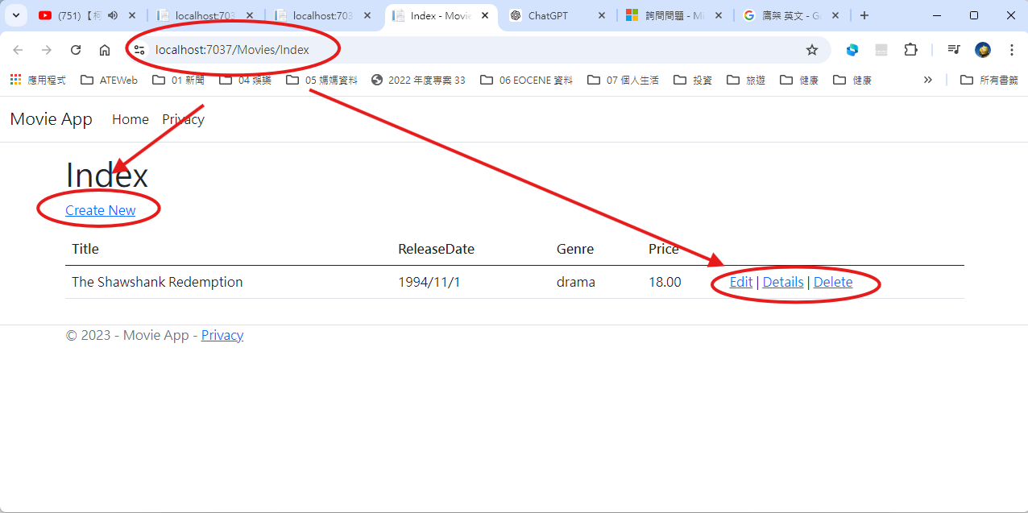
Task: Select The Shawshank Redemption title cell
Action: [157, 282]
